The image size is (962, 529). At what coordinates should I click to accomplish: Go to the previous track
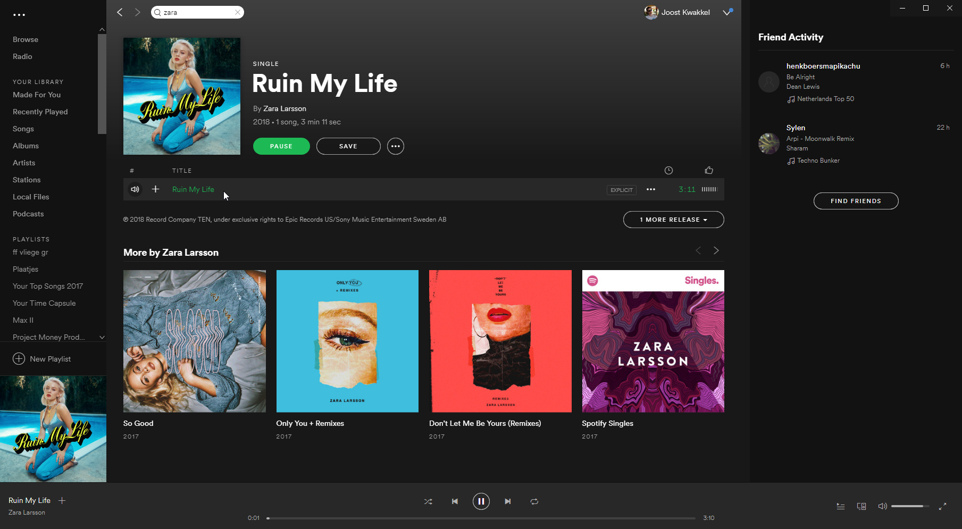pyautogui.click(x=455, y=501)
